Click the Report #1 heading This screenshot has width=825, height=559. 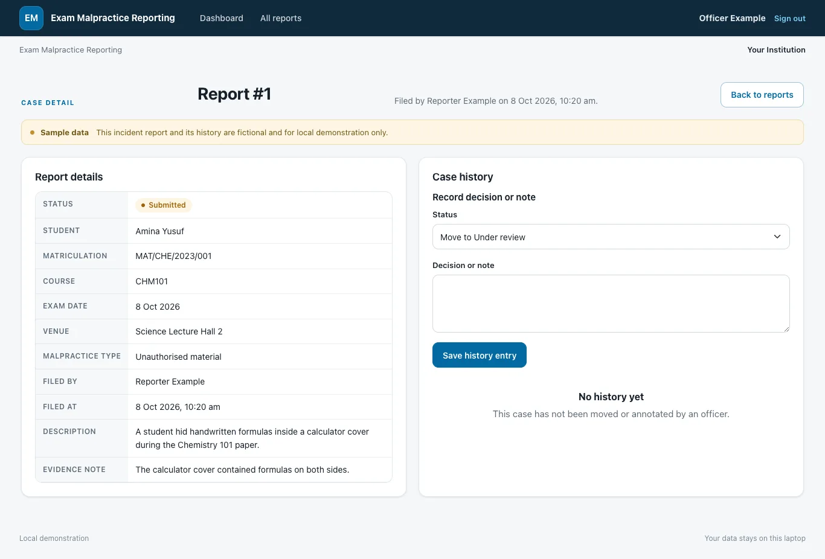point(234,94)
